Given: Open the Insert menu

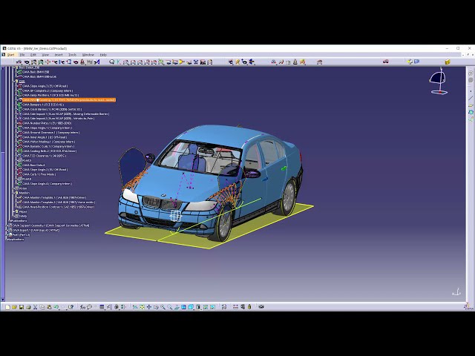Looking at the screenshot, I should pyautogui.click(x=59, y=55).
